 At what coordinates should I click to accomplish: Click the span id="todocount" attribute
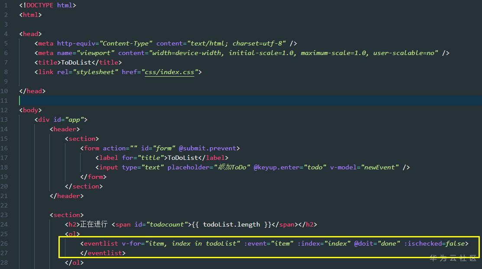pyautogui.click(x=161, y=224)
